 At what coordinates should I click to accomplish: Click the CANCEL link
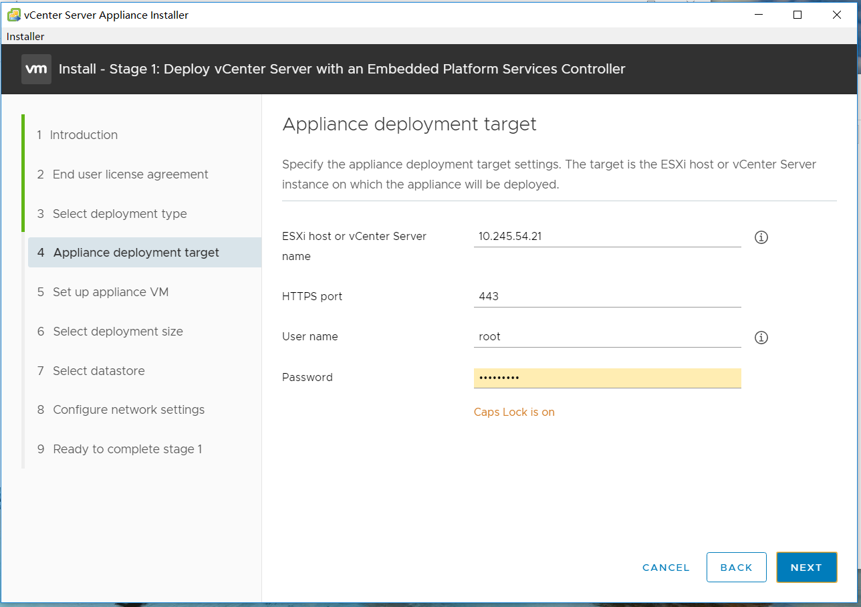point(666,568)
